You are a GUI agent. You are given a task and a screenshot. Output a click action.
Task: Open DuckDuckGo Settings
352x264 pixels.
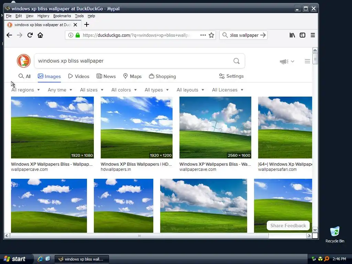click(x=231, y=76)
